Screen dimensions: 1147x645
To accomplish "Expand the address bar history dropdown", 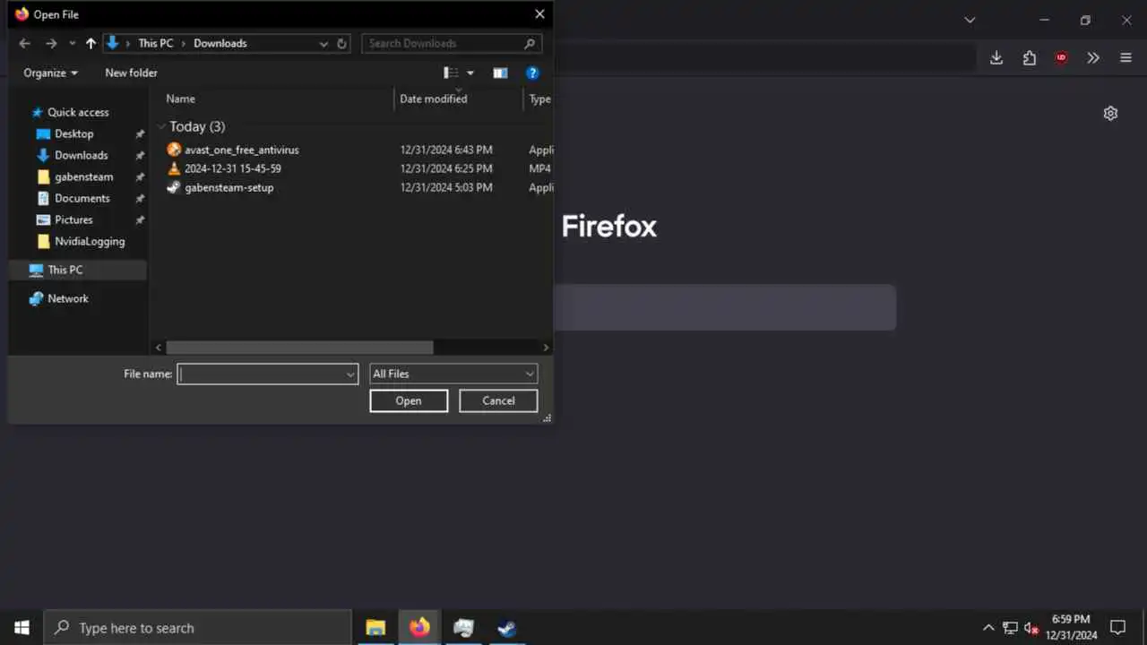I will pyautogui.click(x=323, y=43).
